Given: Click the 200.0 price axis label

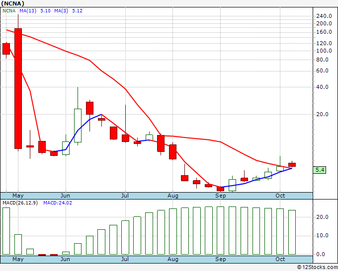Looking at the screenshot, I should (324, 23).
